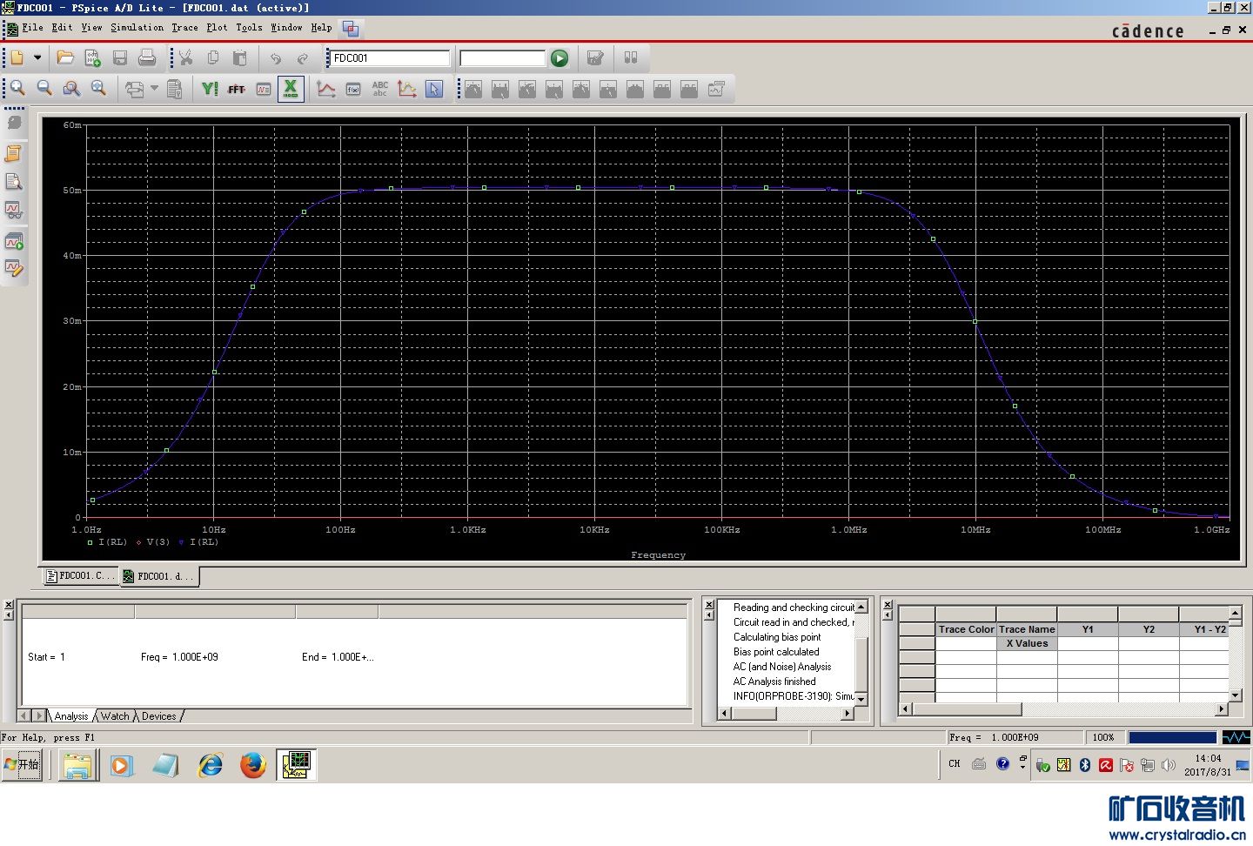Switch to the FDC001.d document tab
This screenshot has width=1253, height=846.
(x=159, y=576)
